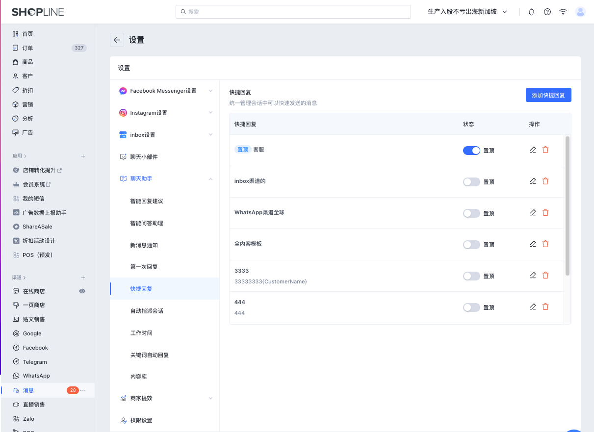Viewport: 594px width, 432px height.
Task: Open 智能回复建议 settings
Action: [146, 201]
